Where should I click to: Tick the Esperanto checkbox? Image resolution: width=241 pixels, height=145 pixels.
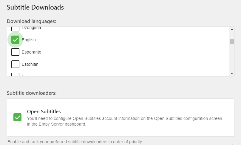(x=16, y=52)
